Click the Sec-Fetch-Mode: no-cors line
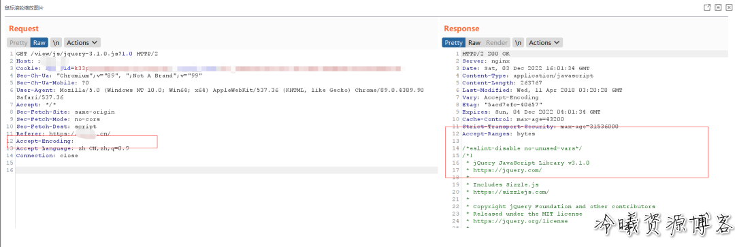This screenshot has width=735, height=247. click(58, 119)
